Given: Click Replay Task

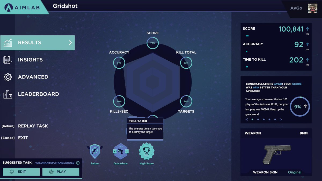Looking at the screenshot, I should click(x=33, y=126).
